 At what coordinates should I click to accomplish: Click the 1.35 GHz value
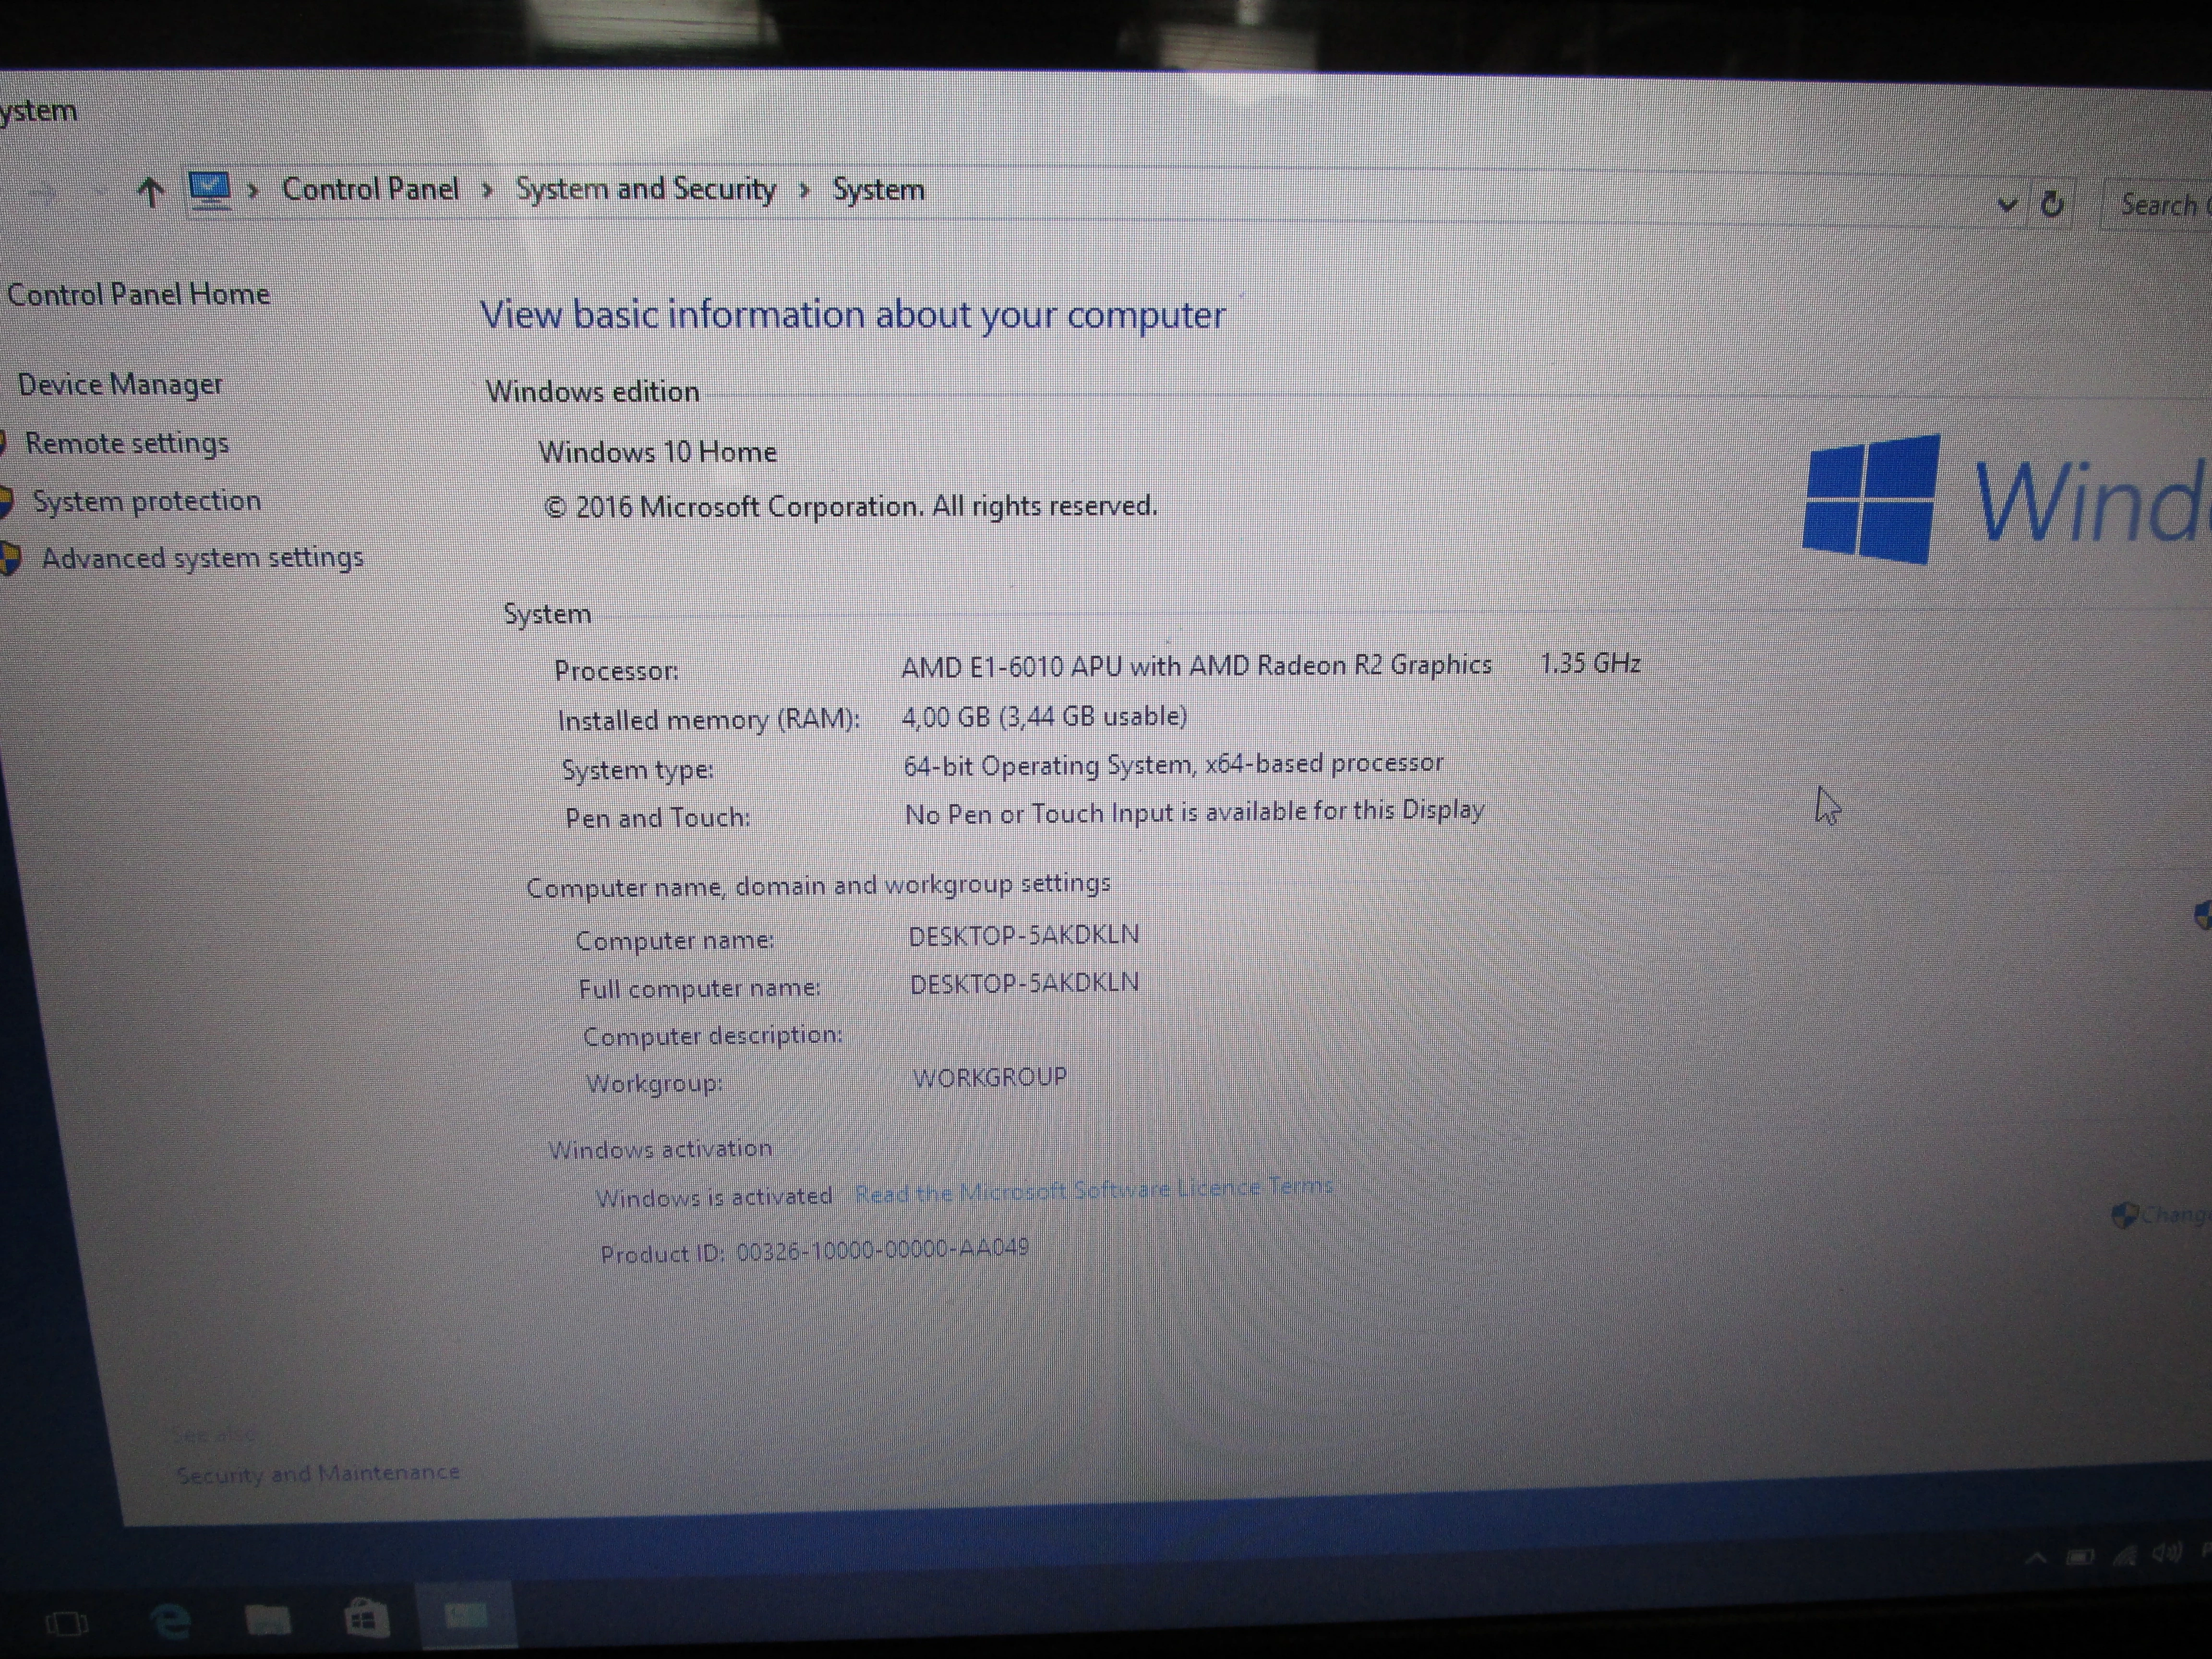point(1590,663)
